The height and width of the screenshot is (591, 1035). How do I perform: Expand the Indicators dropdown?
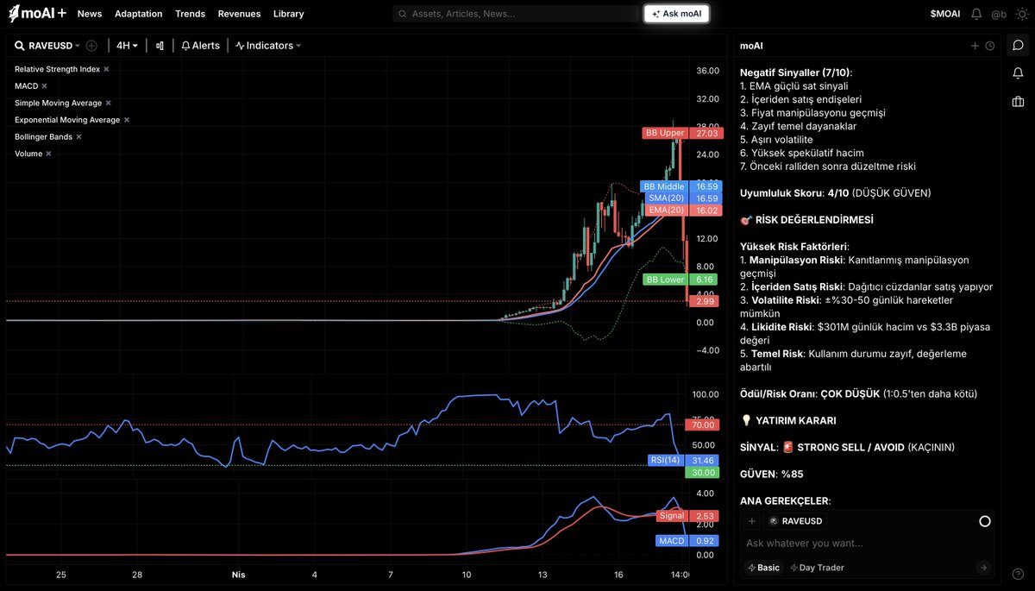[x=268, y=46]
